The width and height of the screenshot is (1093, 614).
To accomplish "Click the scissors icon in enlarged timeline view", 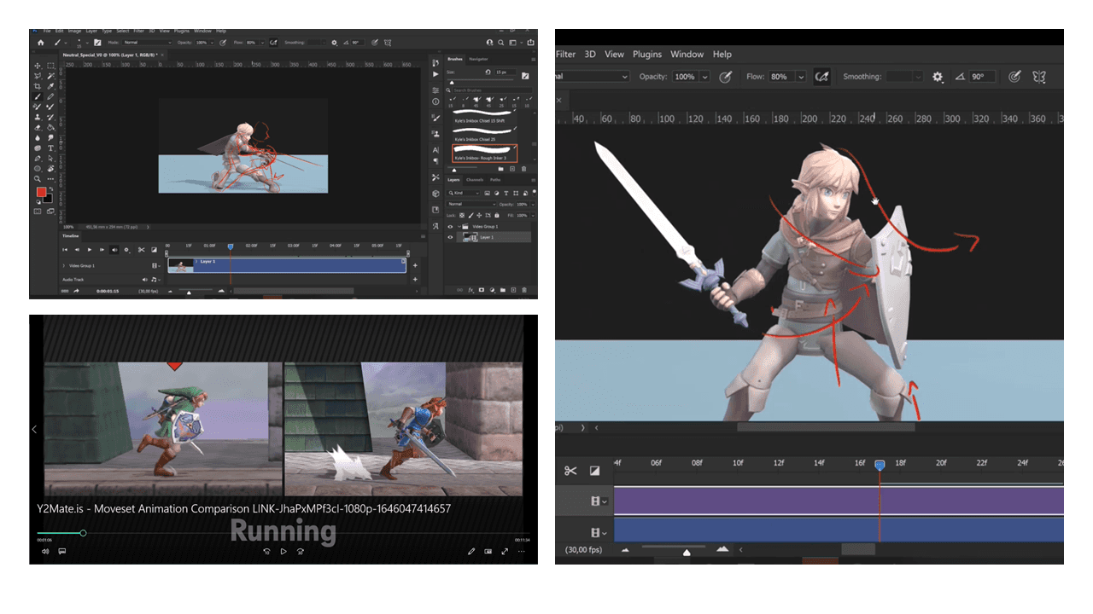I will (x=570, y=471).
